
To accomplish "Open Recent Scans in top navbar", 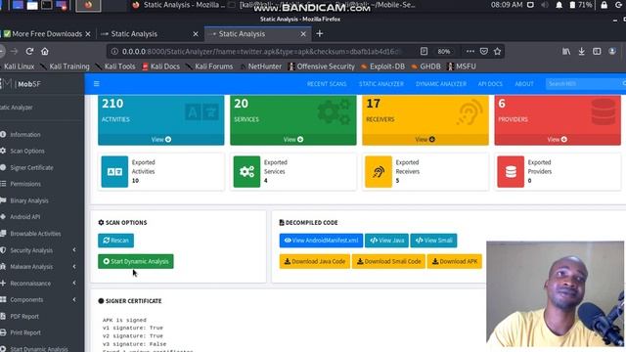I will pos(327,84).
